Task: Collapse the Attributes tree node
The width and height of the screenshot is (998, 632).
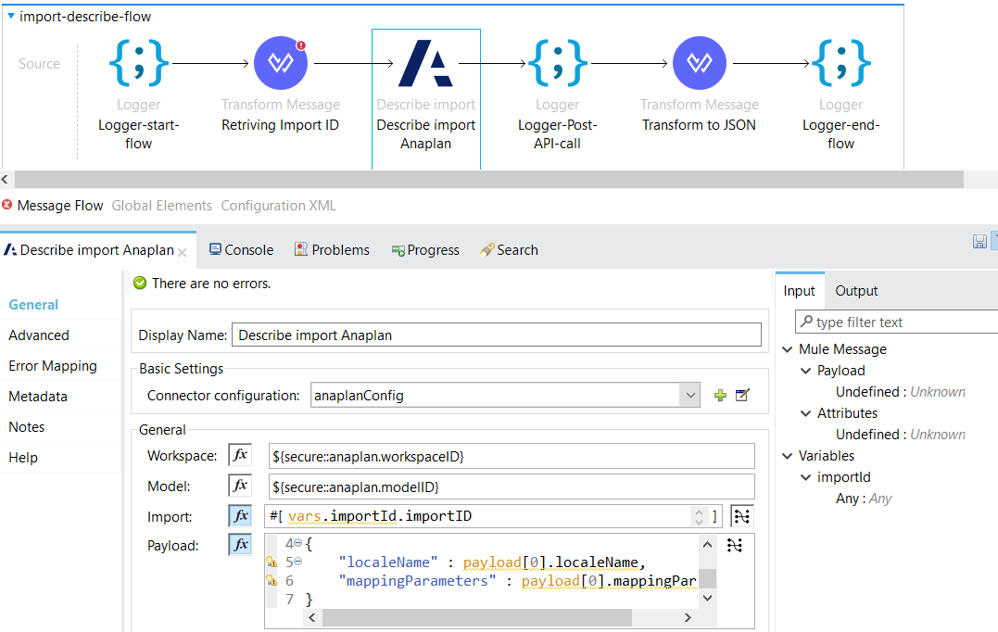Action: coord(806,413)
